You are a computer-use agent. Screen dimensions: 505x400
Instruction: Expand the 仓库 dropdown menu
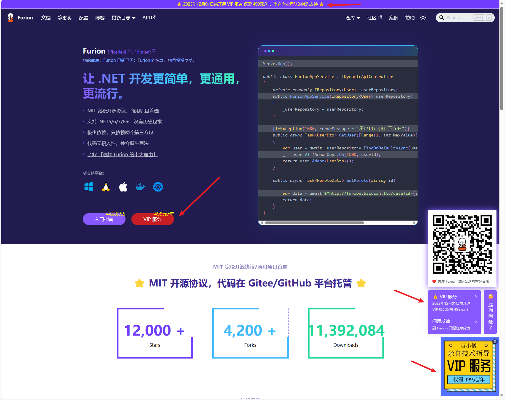(x=353, y=18)
